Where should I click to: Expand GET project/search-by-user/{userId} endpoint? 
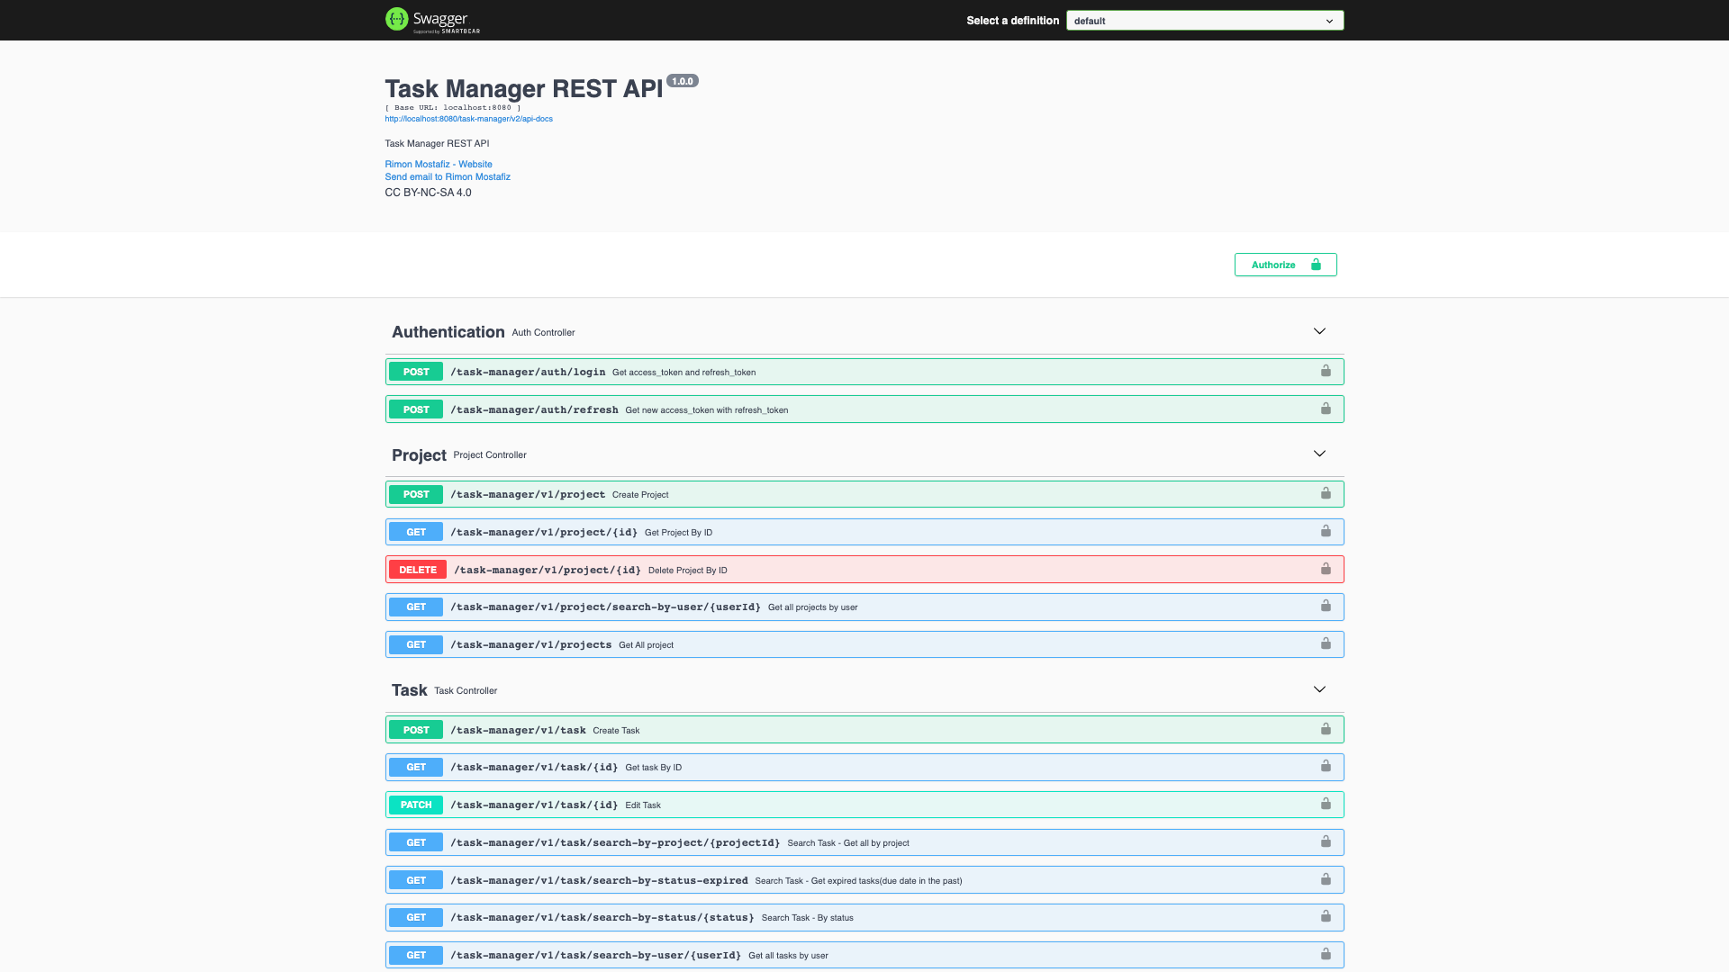[x=864, y=607]
